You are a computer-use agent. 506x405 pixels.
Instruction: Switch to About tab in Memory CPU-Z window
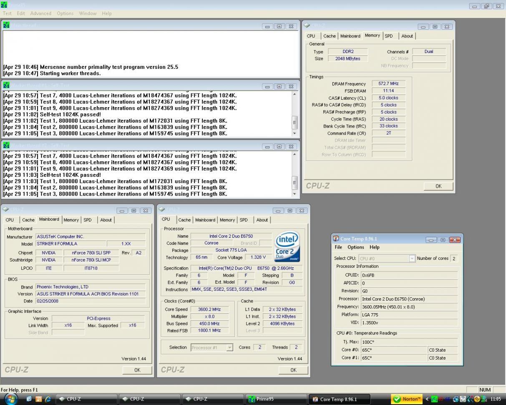coord(407,36)
